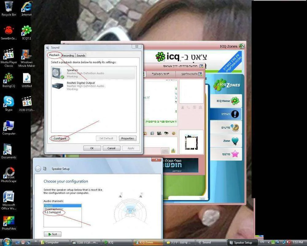Click the send arrow icon in ICQ chat
The image size is (307, 246).
pos(173,151)
